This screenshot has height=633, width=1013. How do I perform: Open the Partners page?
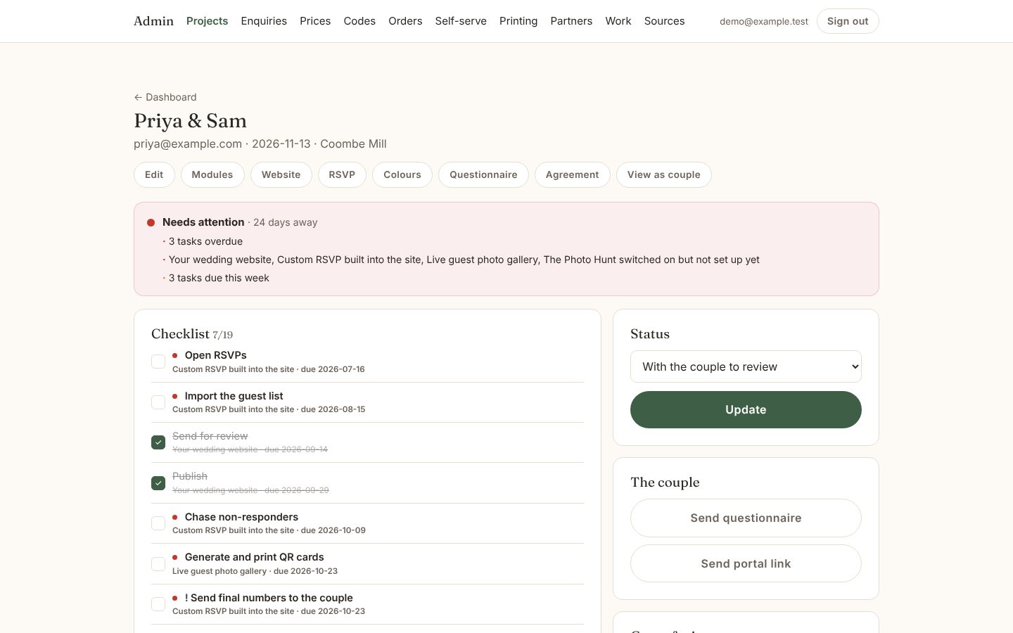point(571,21)
